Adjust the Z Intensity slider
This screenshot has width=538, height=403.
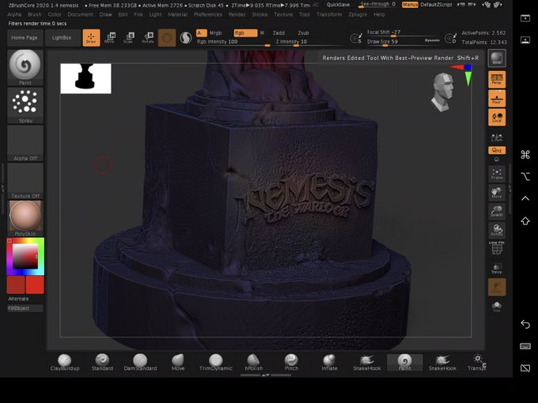[309, 42]
